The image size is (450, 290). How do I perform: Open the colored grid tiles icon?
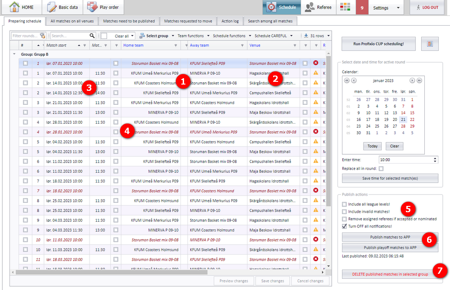[x=345, y=7]
